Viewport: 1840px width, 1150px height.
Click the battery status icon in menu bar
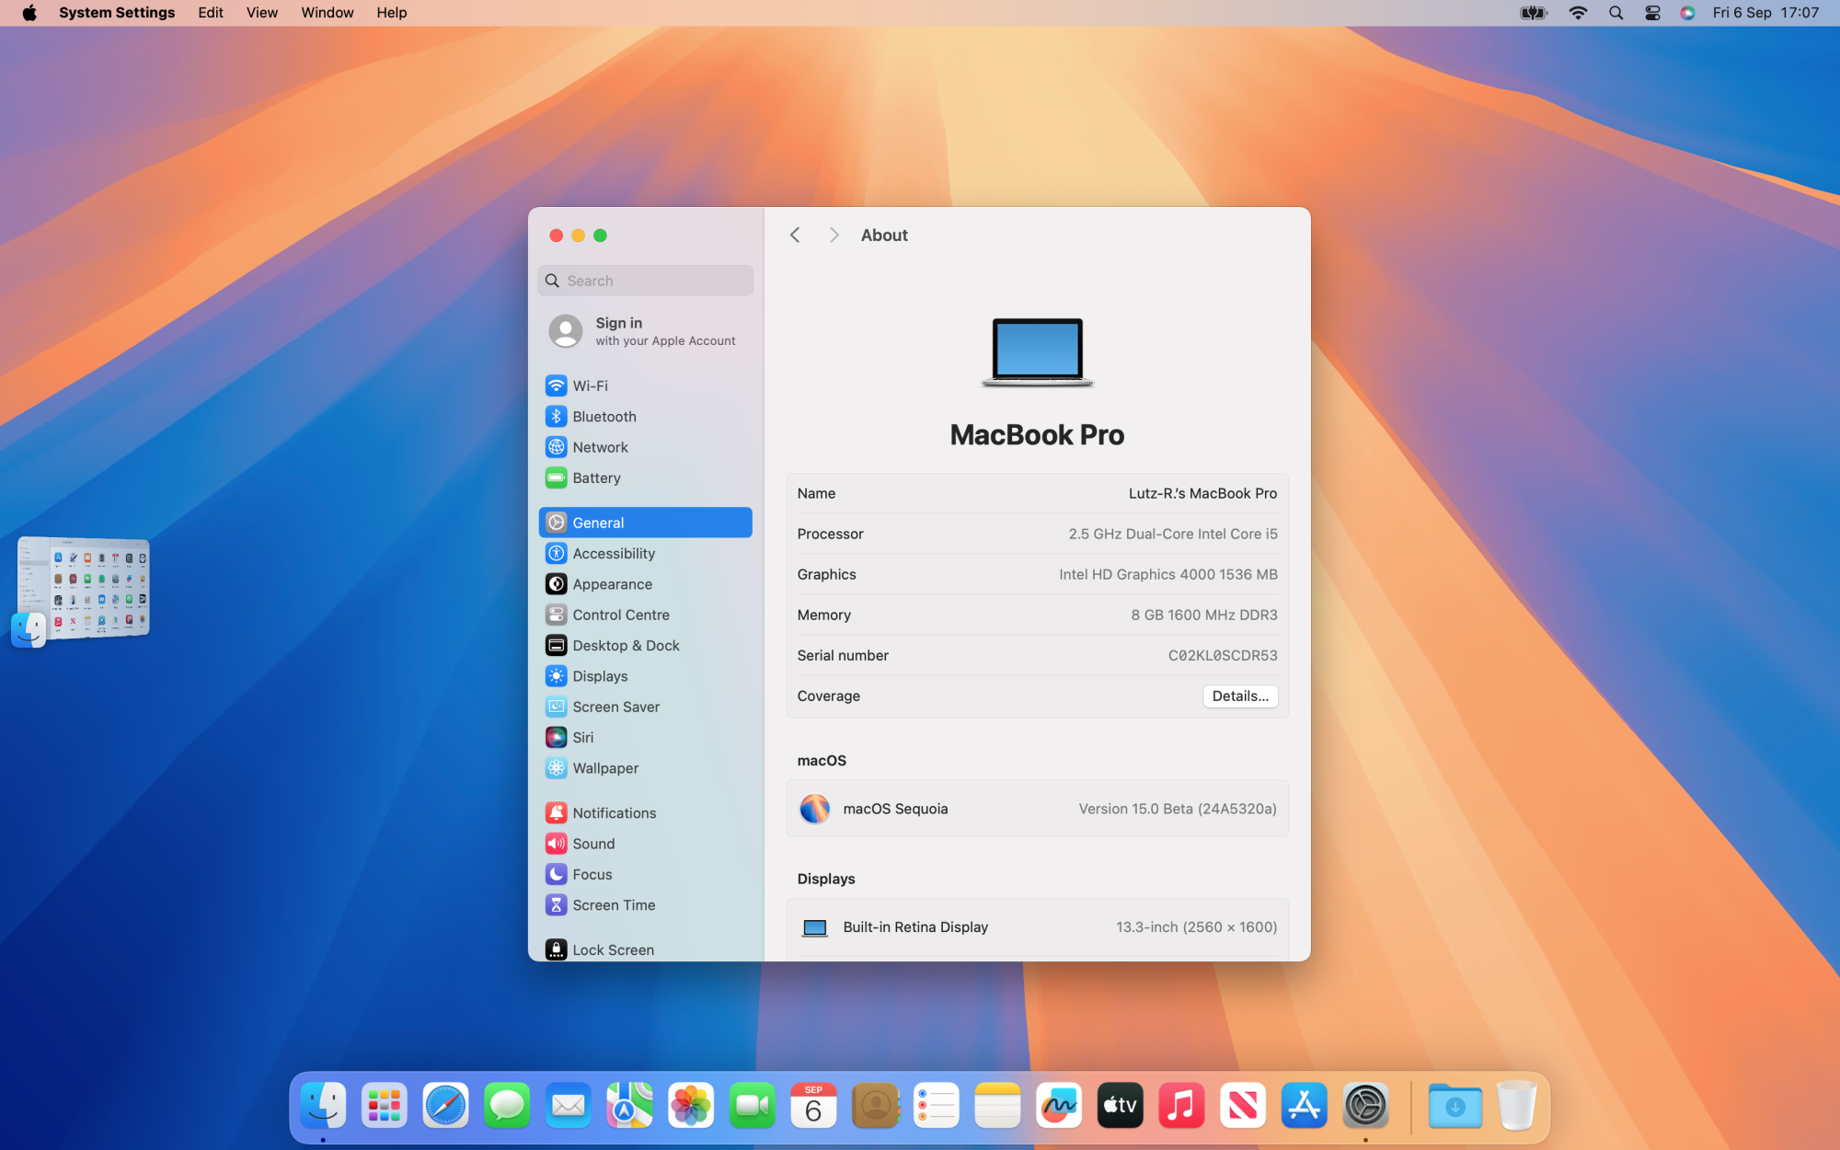tap(1534, 13)
